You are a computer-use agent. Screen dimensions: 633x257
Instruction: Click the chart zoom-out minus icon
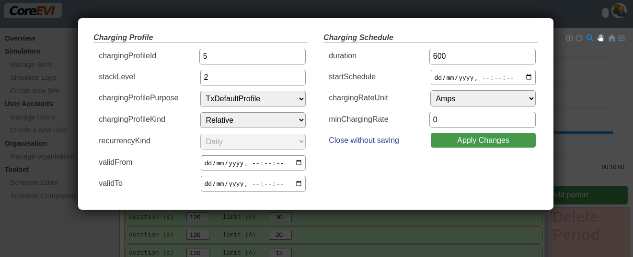(x=579, y=38)
